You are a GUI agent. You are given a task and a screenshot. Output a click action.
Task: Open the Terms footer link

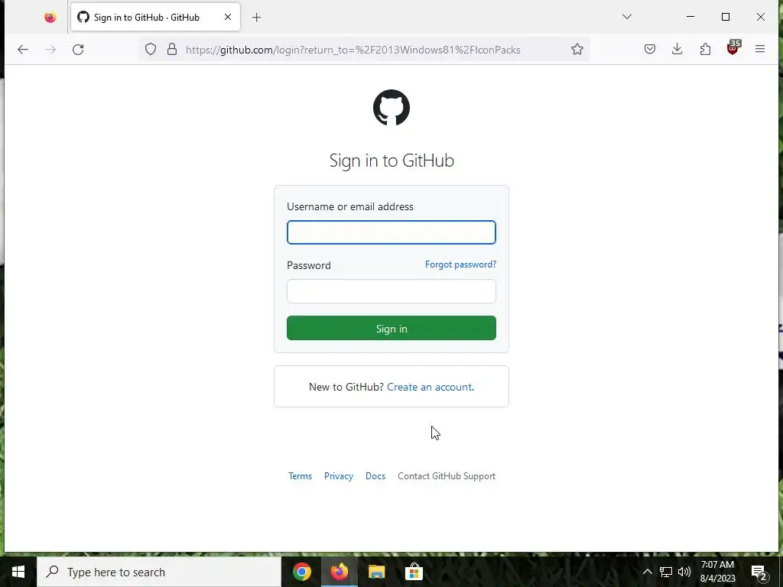pyautogui.click(x=300, y=475)
